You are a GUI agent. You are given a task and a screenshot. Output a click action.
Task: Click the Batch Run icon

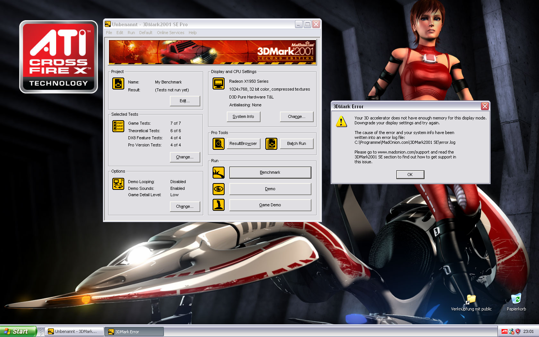click(271, 143)
